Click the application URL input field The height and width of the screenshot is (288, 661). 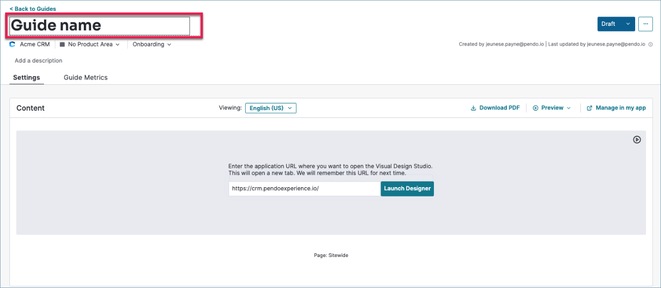click(305, 189)
